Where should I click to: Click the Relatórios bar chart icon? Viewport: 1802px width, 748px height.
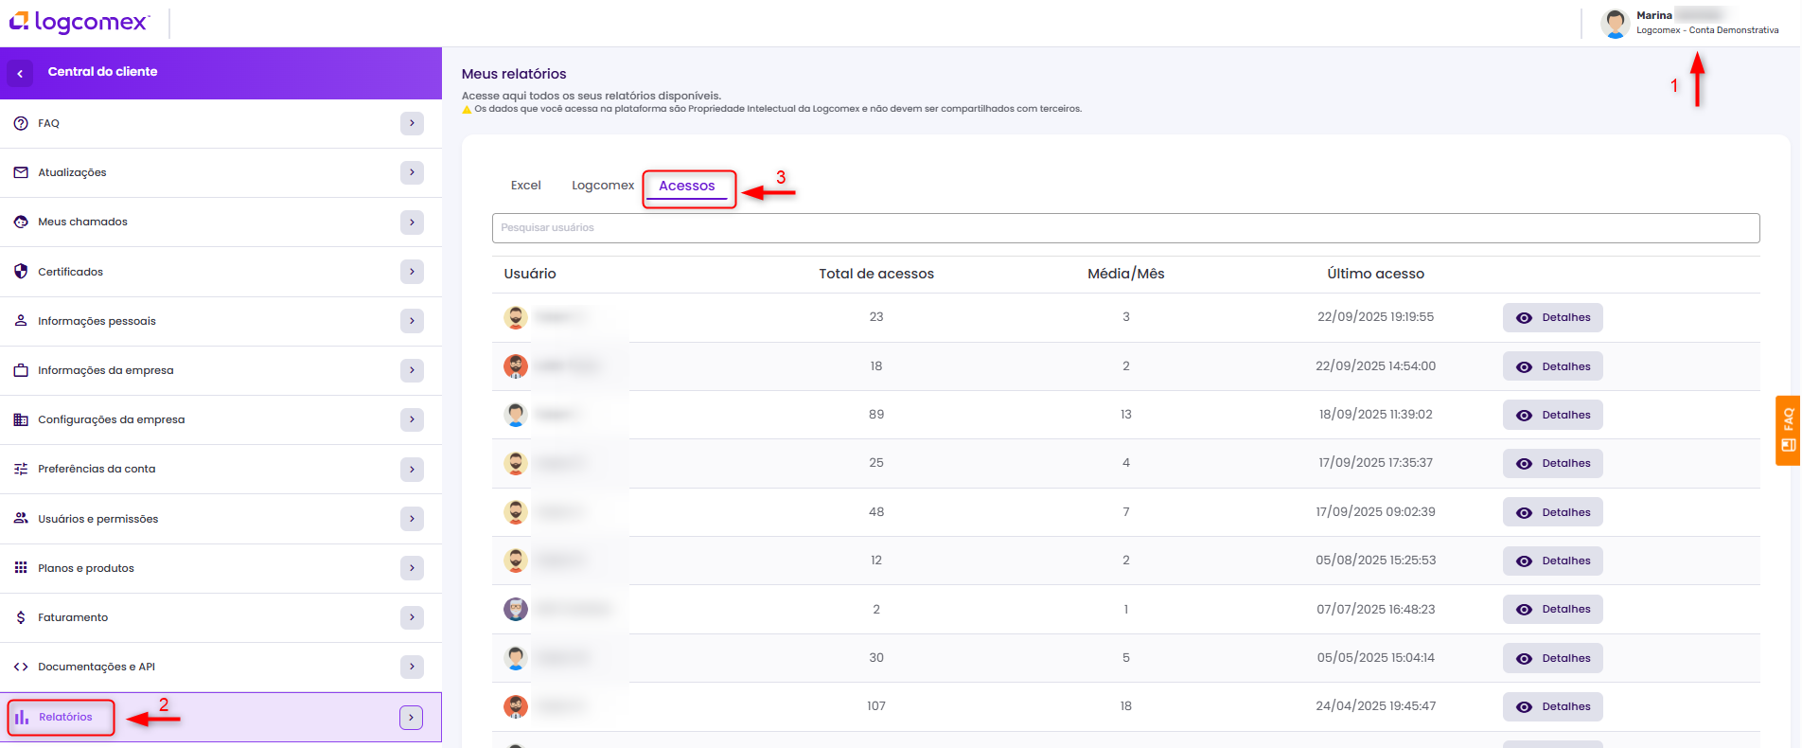pos(22,717)
